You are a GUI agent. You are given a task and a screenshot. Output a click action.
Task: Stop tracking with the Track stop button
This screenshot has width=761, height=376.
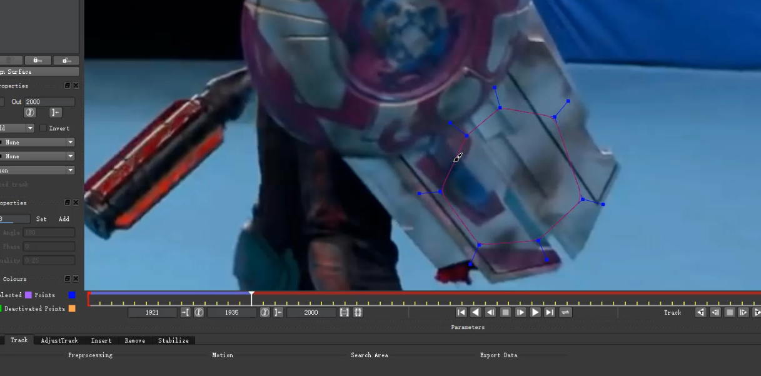tap(730, 312)
